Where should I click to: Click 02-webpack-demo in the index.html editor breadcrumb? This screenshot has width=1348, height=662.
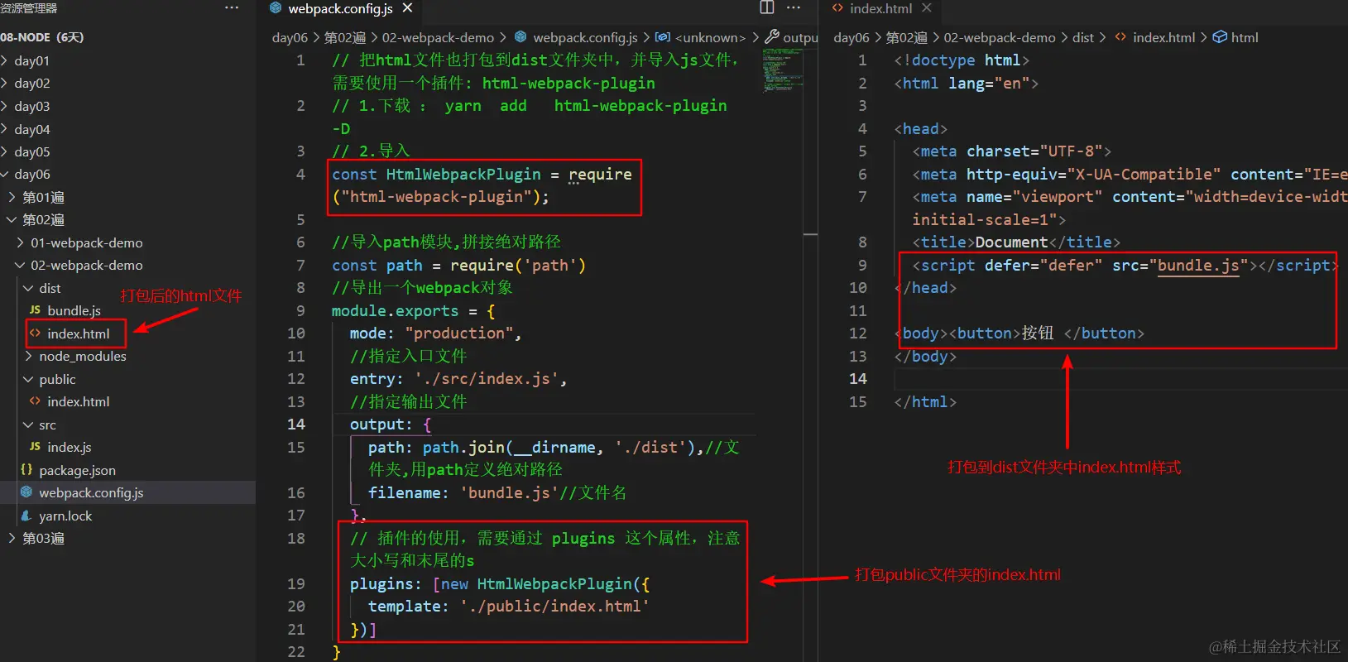(x=1000, y=37)
